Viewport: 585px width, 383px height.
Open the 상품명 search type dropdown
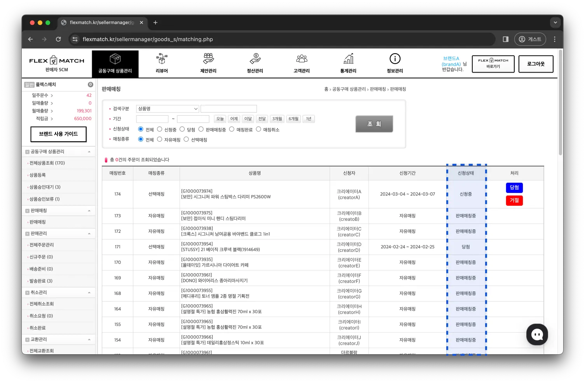168,109
